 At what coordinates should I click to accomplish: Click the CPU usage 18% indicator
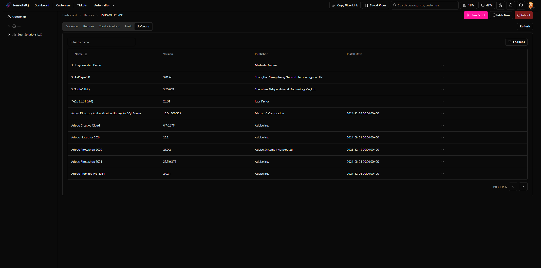468,5
